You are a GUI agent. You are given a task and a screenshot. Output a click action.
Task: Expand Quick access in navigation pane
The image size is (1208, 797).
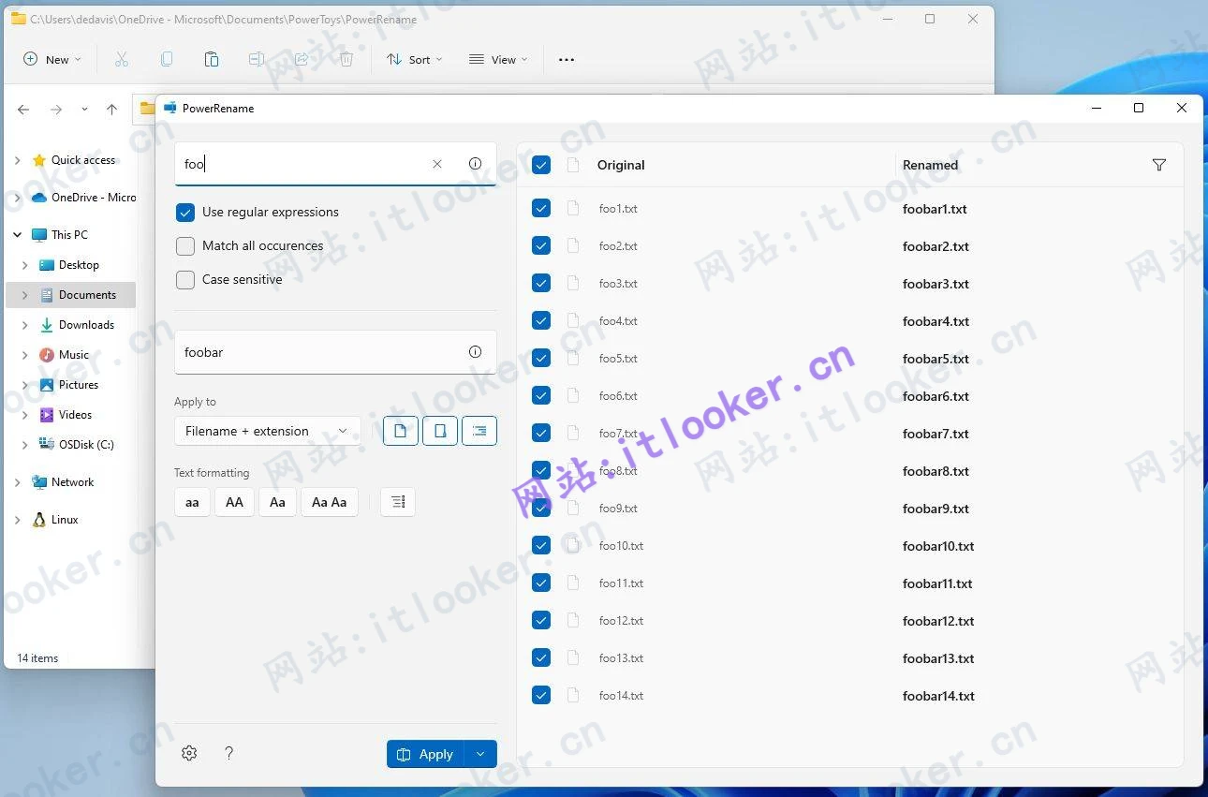coord(17,160)
